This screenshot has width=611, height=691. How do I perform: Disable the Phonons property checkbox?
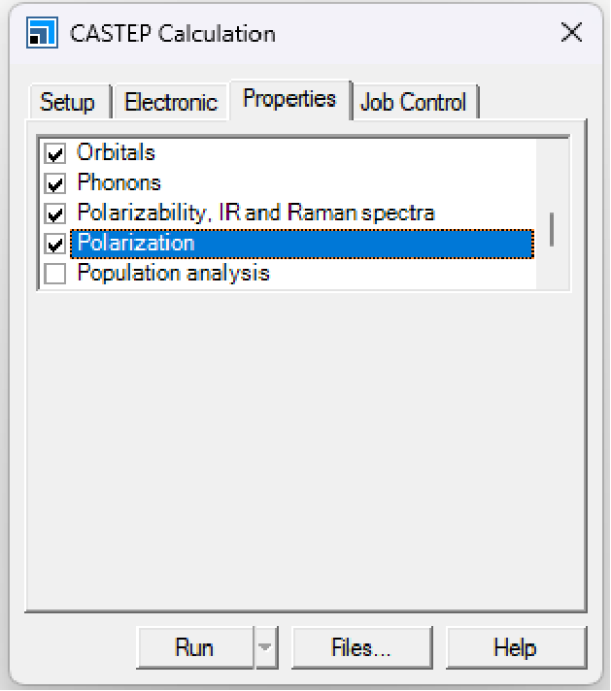56,183
